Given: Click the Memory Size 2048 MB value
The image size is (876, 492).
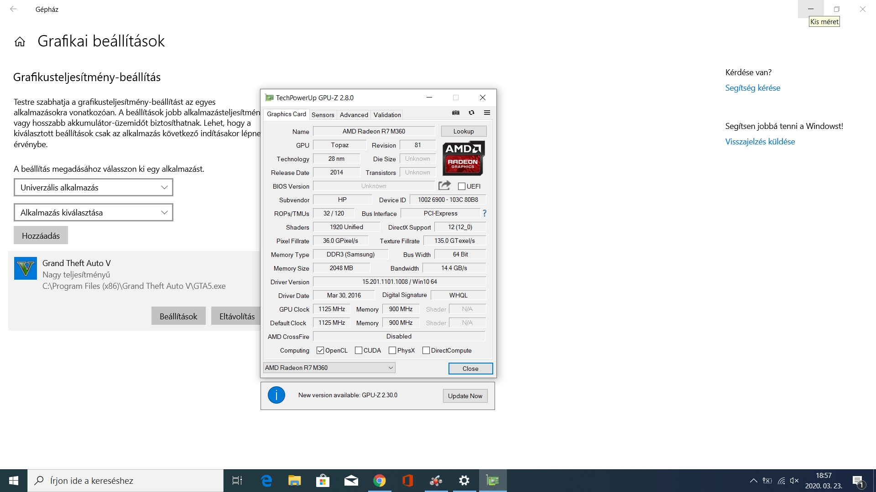Looking at the screenshot, I should click(341, 268).
